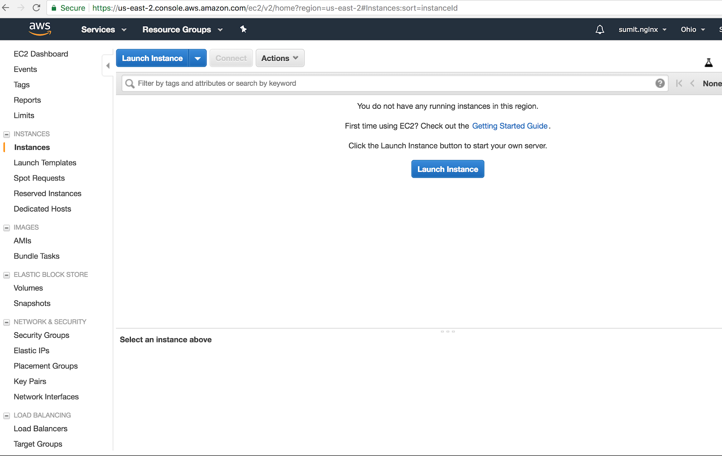Collapse the IMAGES section
The width and height of the screenshot is (722, 456).
7,228
